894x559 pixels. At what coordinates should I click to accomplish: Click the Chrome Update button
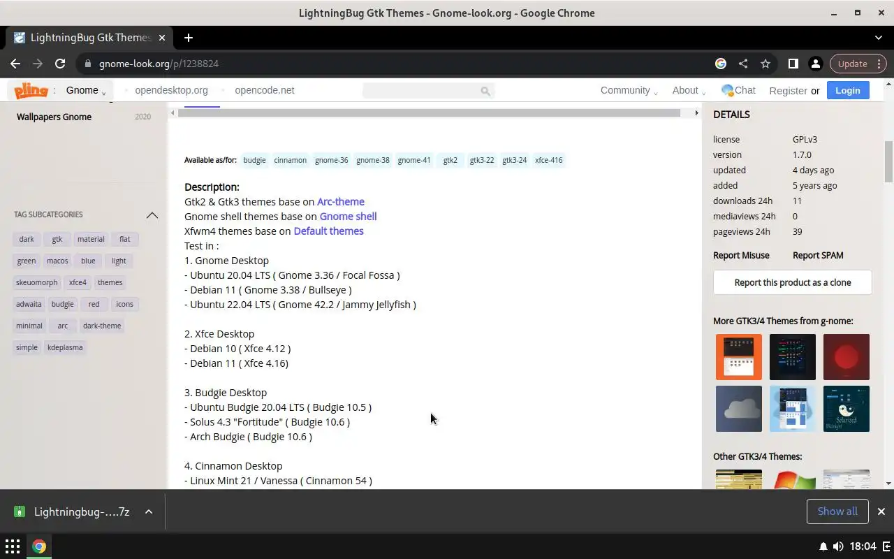(858, 64)
